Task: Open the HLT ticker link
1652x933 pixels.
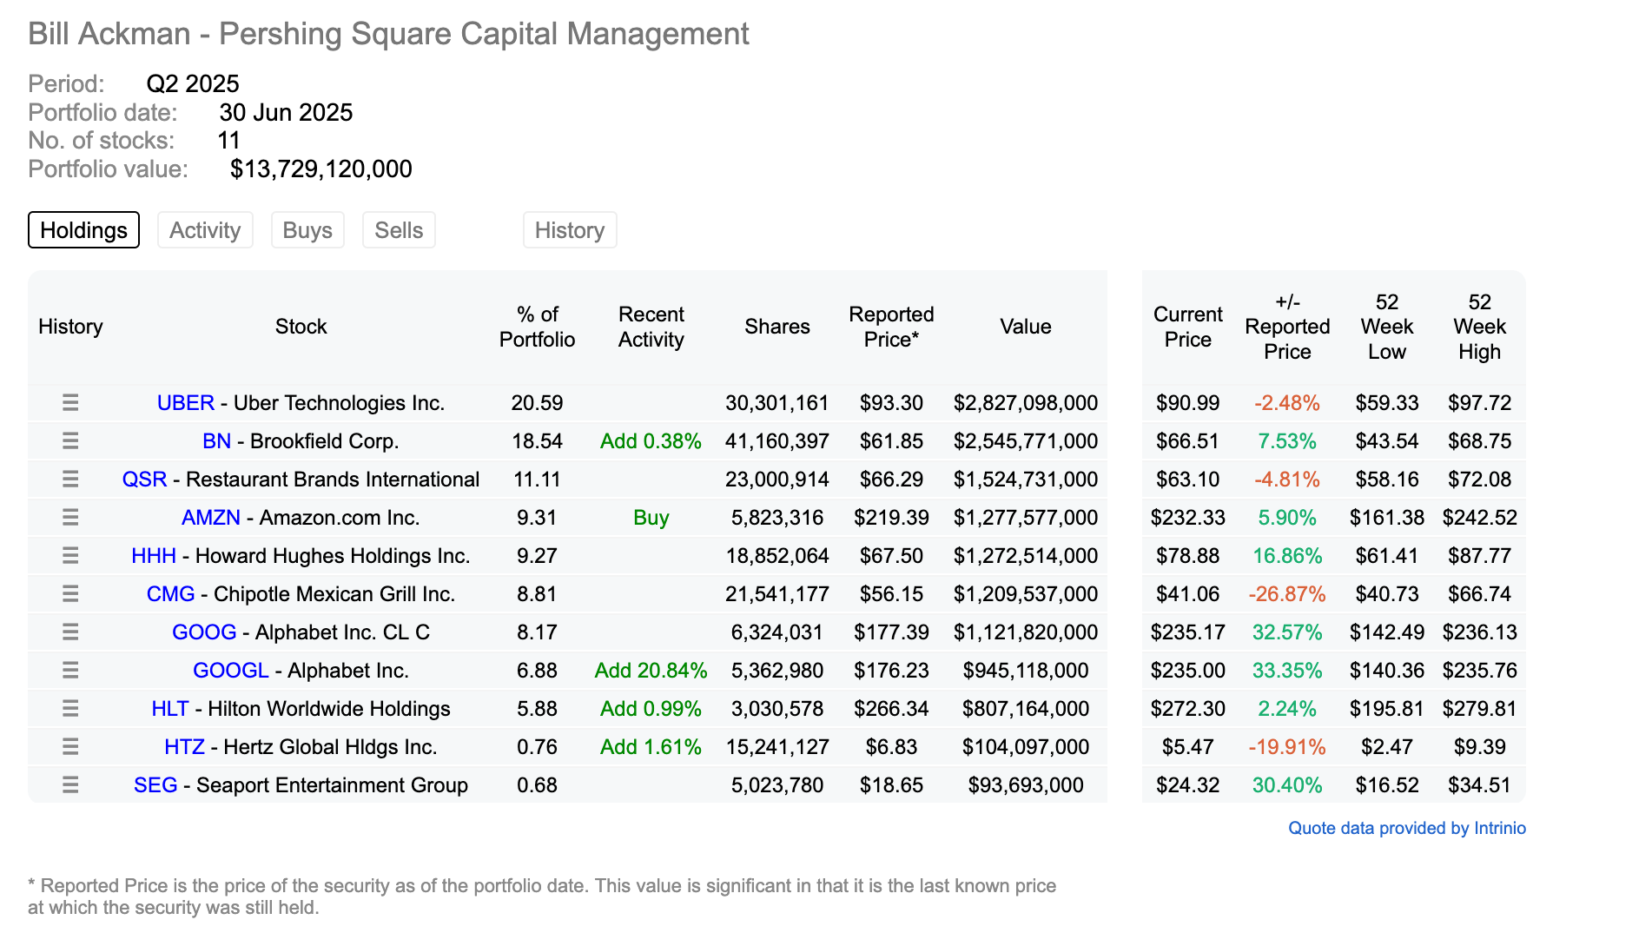Action: click(170, 709)
